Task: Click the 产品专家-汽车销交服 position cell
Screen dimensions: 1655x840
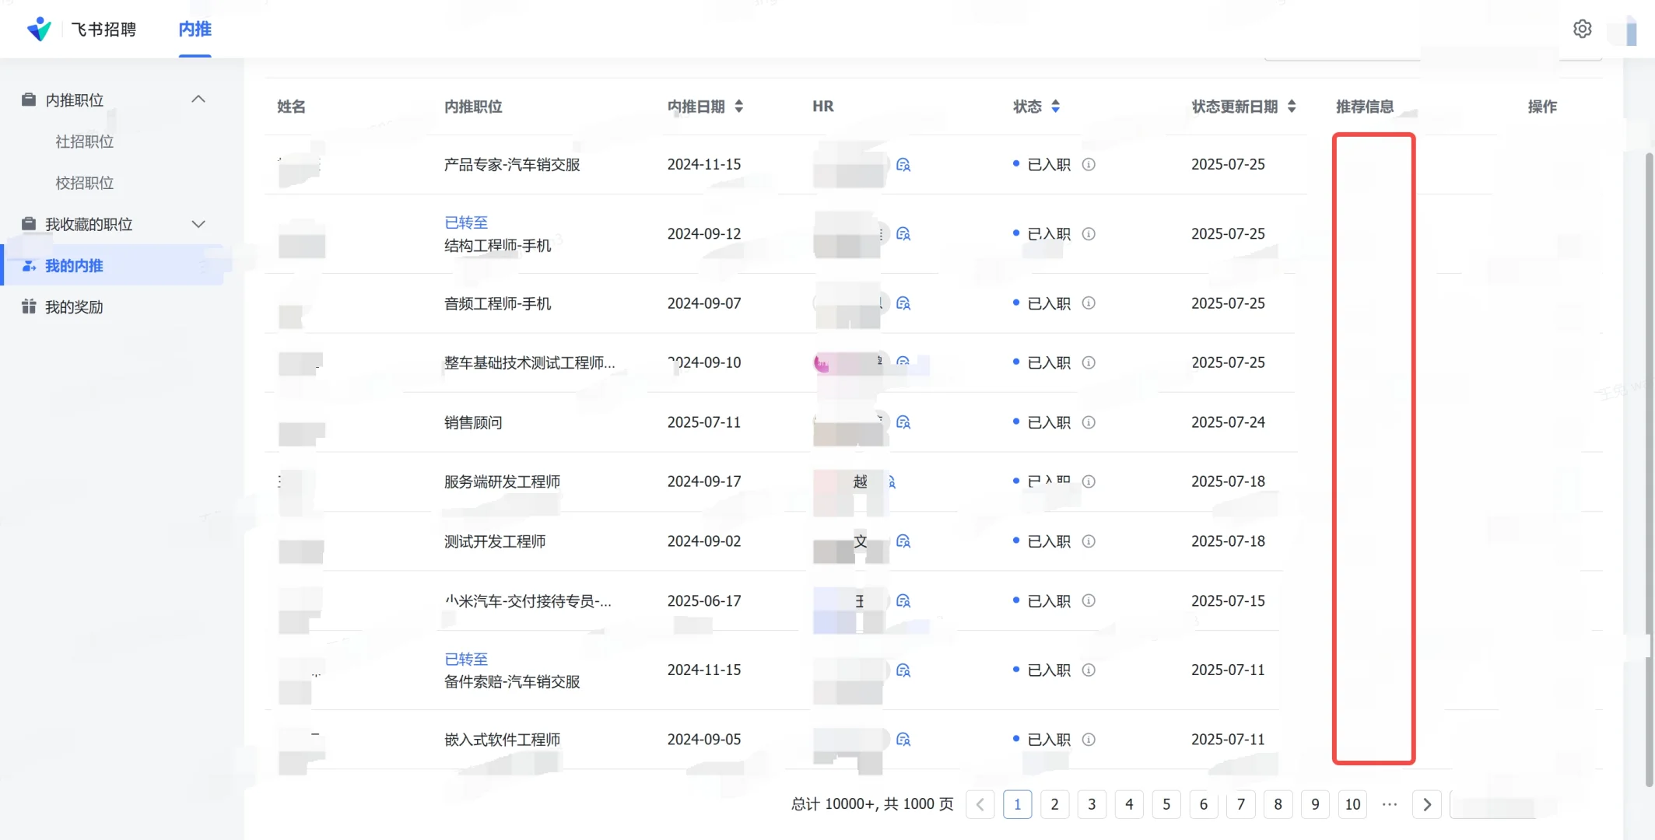Action: point(512,165)
